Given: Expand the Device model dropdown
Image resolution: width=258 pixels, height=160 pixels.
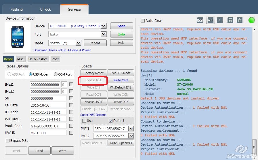Looking at the screenshot, I should (104, 26).
